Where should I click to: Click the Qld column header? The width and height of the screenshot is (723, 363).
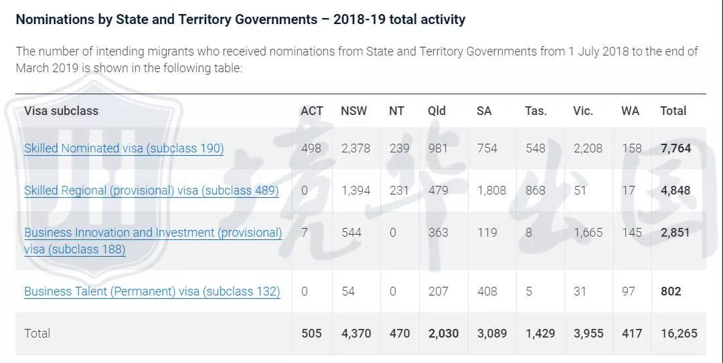[436, 111]
